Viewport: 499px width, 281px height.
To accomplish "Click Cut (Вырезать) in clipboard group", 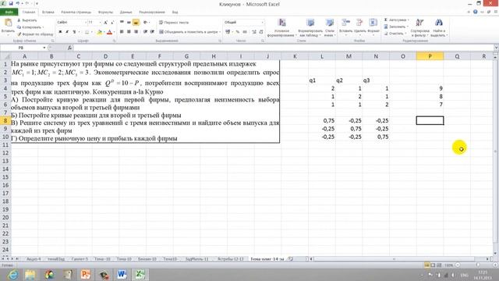I will 27,20.
